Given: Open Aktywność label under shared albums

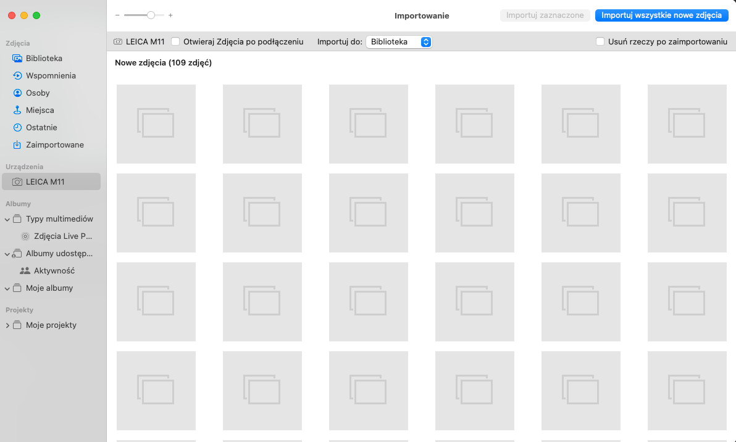Looking at the screenshot, I should tap(54, 271).
